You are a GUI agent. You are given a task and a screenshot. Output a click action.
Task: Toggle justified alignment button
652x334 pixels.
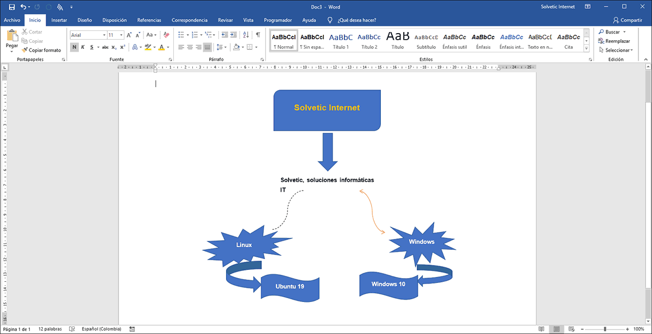coord(208,47)
